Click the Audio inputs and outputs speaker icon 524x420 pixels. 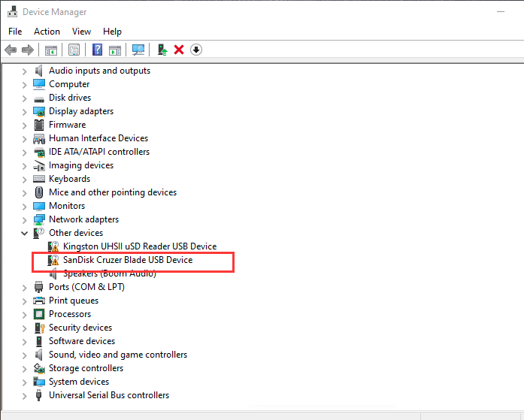39,71
